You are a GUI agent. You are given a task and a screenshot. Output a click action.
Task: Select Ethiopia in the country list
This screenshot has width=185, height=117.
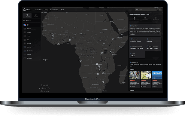coord(32,29)
